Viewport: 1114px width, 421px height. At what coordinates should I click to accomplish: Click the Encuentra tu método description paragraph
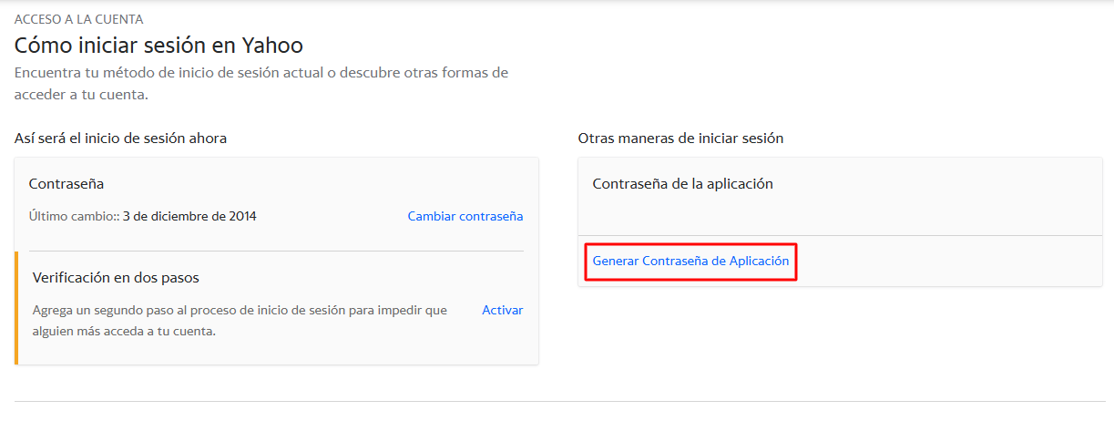tap(261, 83)
